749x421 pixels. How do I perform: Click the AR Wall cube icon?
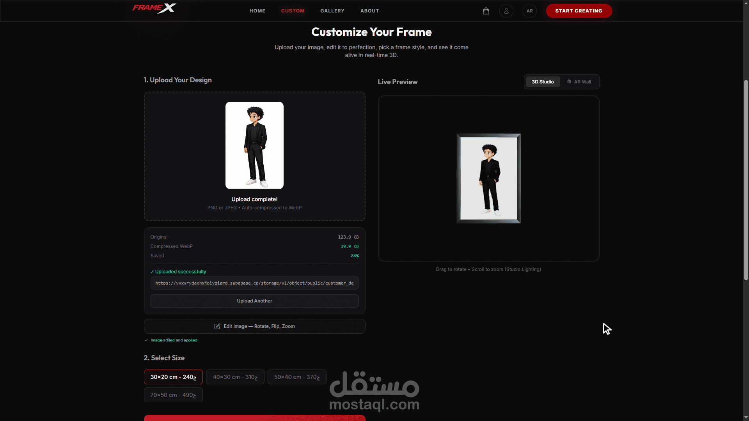(x=569, y=81)
